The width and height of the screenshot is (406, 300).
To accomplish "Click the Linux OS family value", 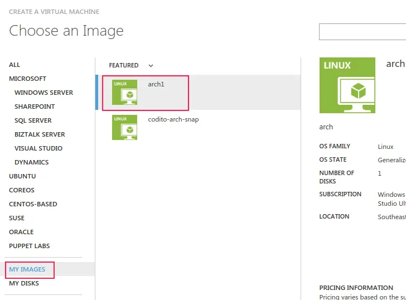I will point(385,147).
